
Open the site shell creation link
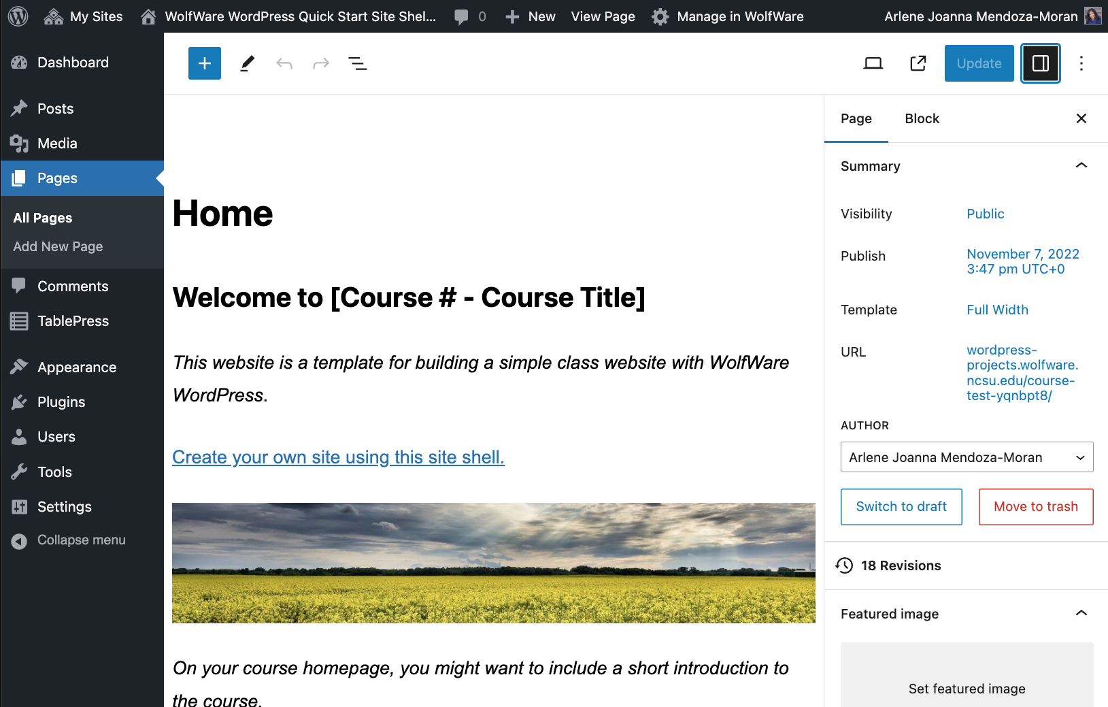point(338,457)
